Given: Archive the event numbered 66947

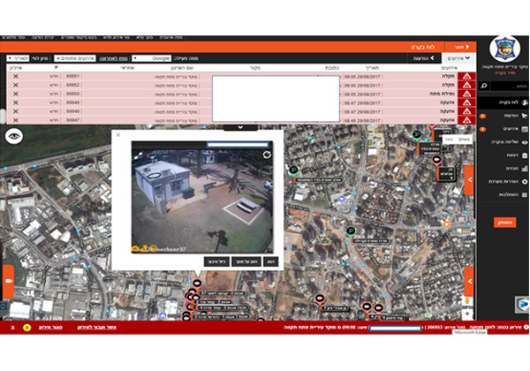Looking at the screenshot, I should point(14,119).
